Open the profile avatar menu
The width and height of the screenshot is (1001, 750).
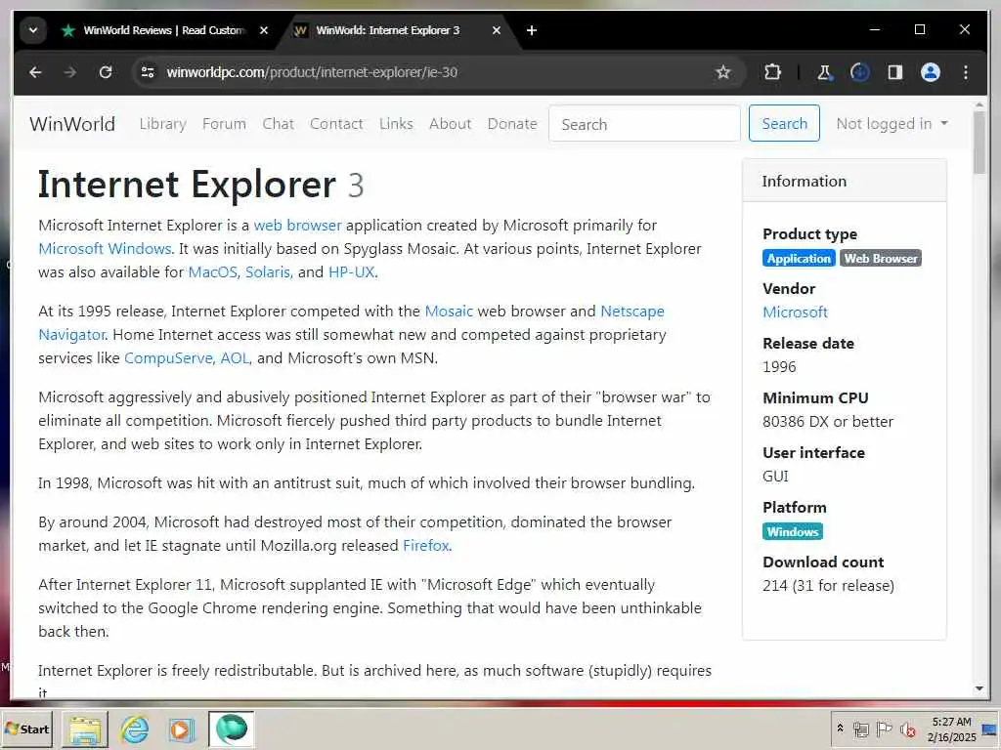[x=931, y=72]
